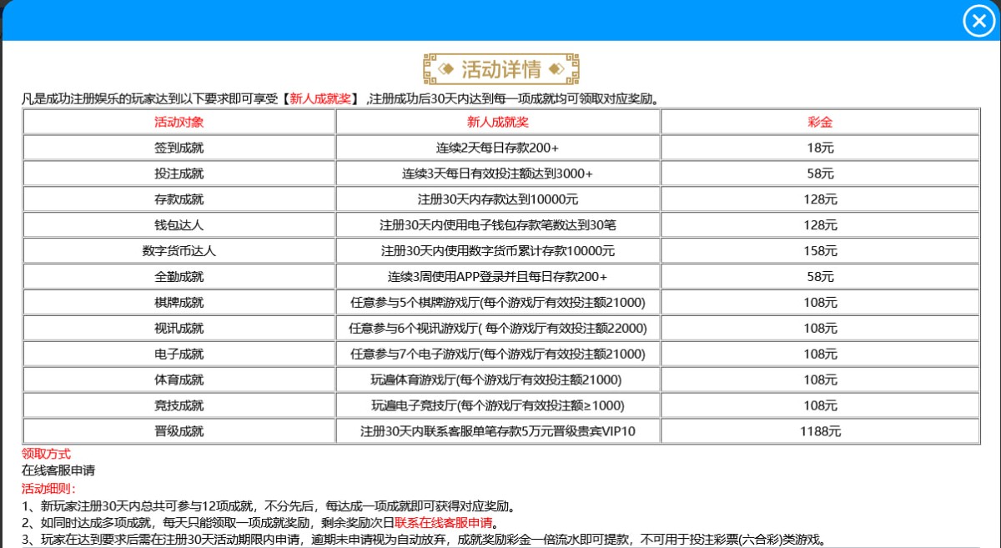Click the red 活动细则 heading

pos(48,488)
